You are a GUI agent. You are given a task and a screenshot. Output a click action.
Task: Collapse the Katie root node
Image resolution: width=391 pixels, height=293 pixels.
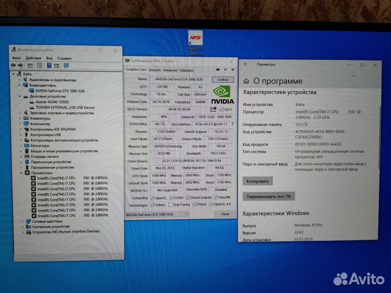pyautogui.click(x=13, y=74)
